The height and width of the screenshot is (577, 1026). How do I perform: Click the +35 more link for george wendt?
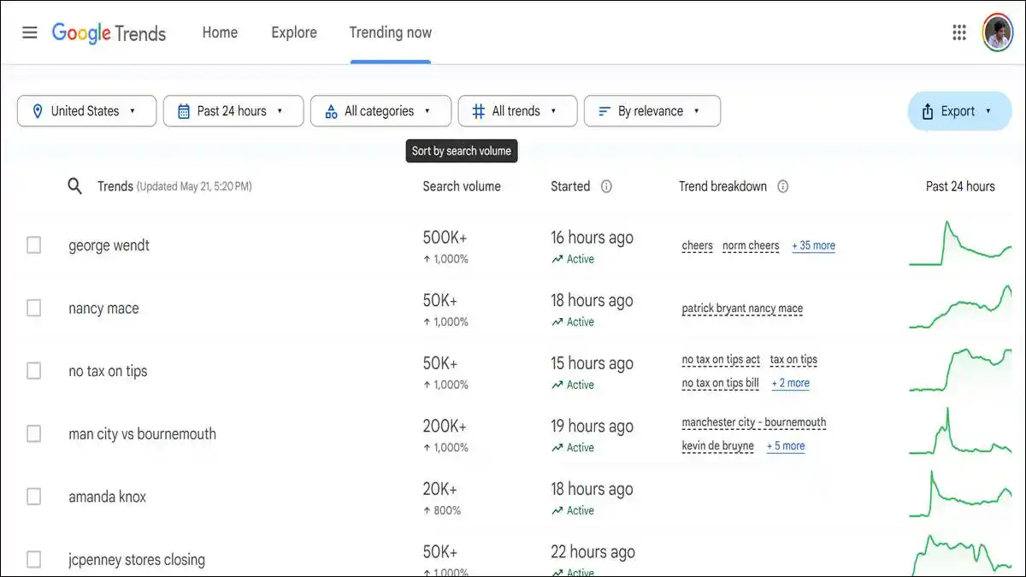(x=813, y=245)
